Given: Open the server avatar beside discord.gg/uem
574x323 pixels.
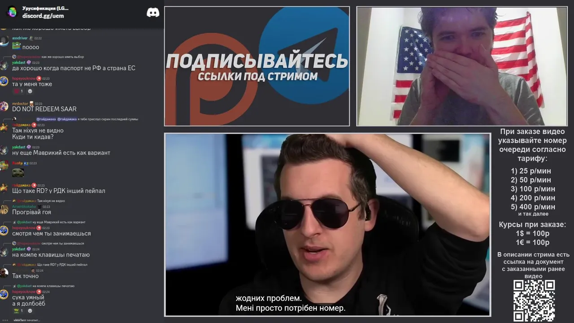Looking at the screenshot, I should 12,12.
